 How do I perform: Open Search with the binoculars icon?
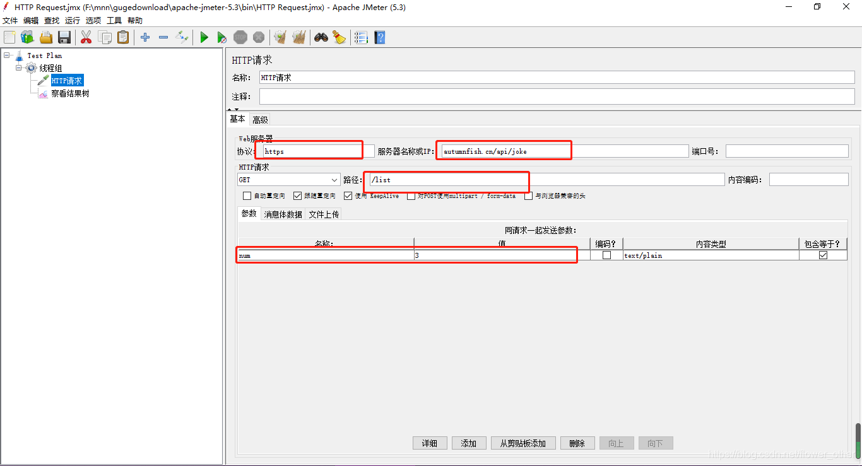(321, 37)
